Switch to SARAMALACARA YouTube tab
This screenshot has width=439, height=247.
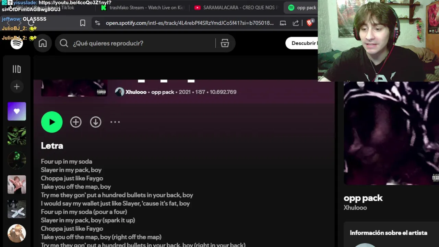point(236,8)
